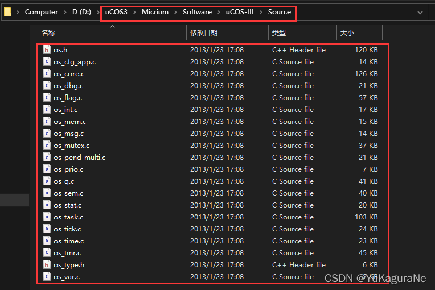Screen dimensions: 435x290
Task: Expand chevron after Micrium in breadcrumb
Action: tap(175, 12)
